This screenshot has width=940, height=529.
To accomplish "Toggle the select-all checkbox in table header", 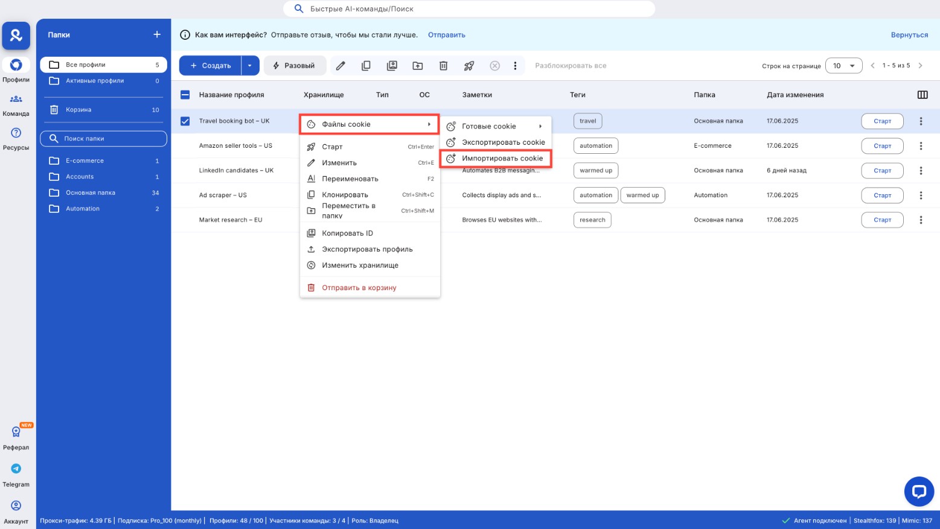I will point(185,95).
